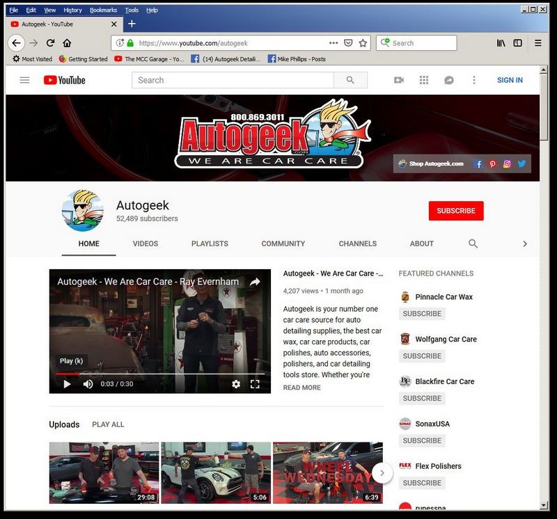Subscribe to Wolfgang Car Care
Viewport: 557px width, 519px height.
pyautogui.click(x=422, y=356)
